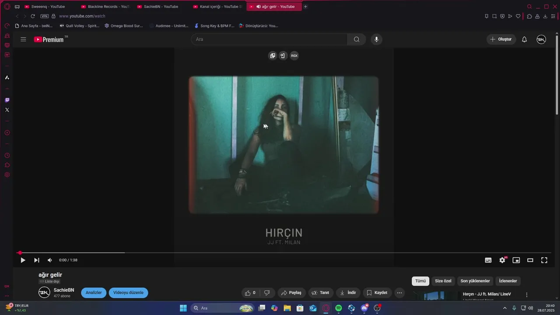Enable miniplayer mode
Screen dimensions: 560x315
(516, 260)
